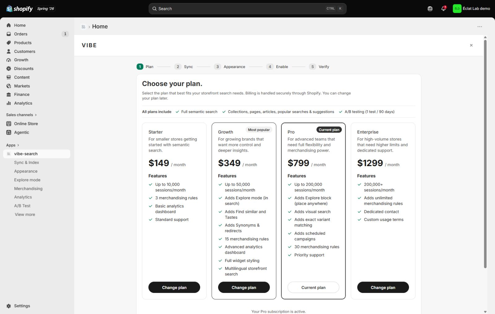
Task: Click Adds visual search feature text
Action: (312, 212)
